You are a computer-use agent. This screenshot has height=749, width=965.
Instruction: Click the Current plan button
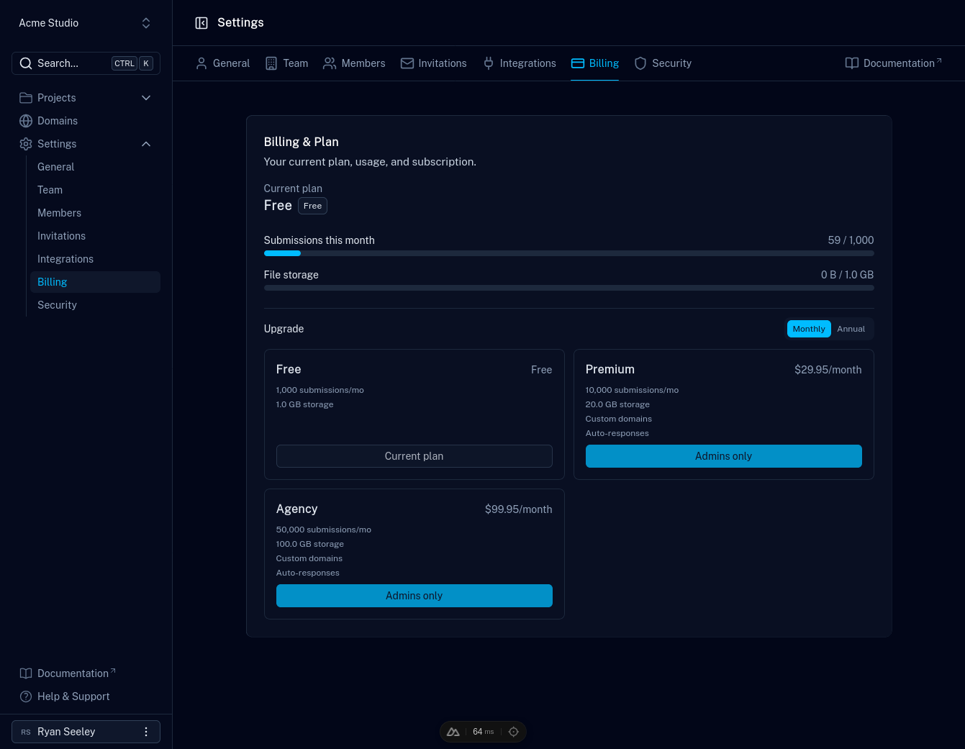[414, 456]
